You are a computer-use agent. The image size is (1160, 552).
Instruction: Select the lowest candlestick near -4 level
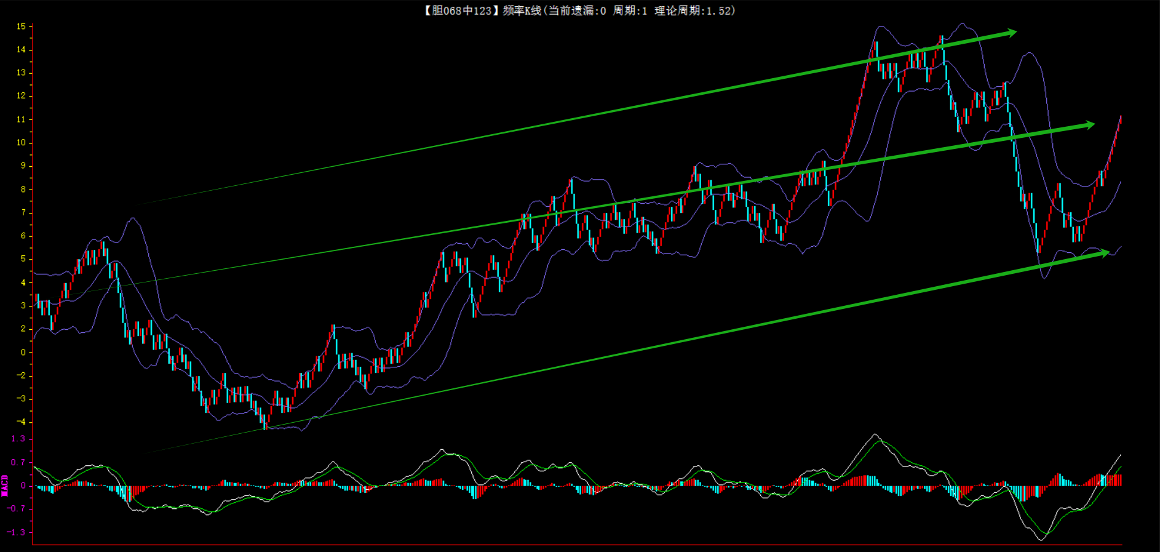point(265,422)
